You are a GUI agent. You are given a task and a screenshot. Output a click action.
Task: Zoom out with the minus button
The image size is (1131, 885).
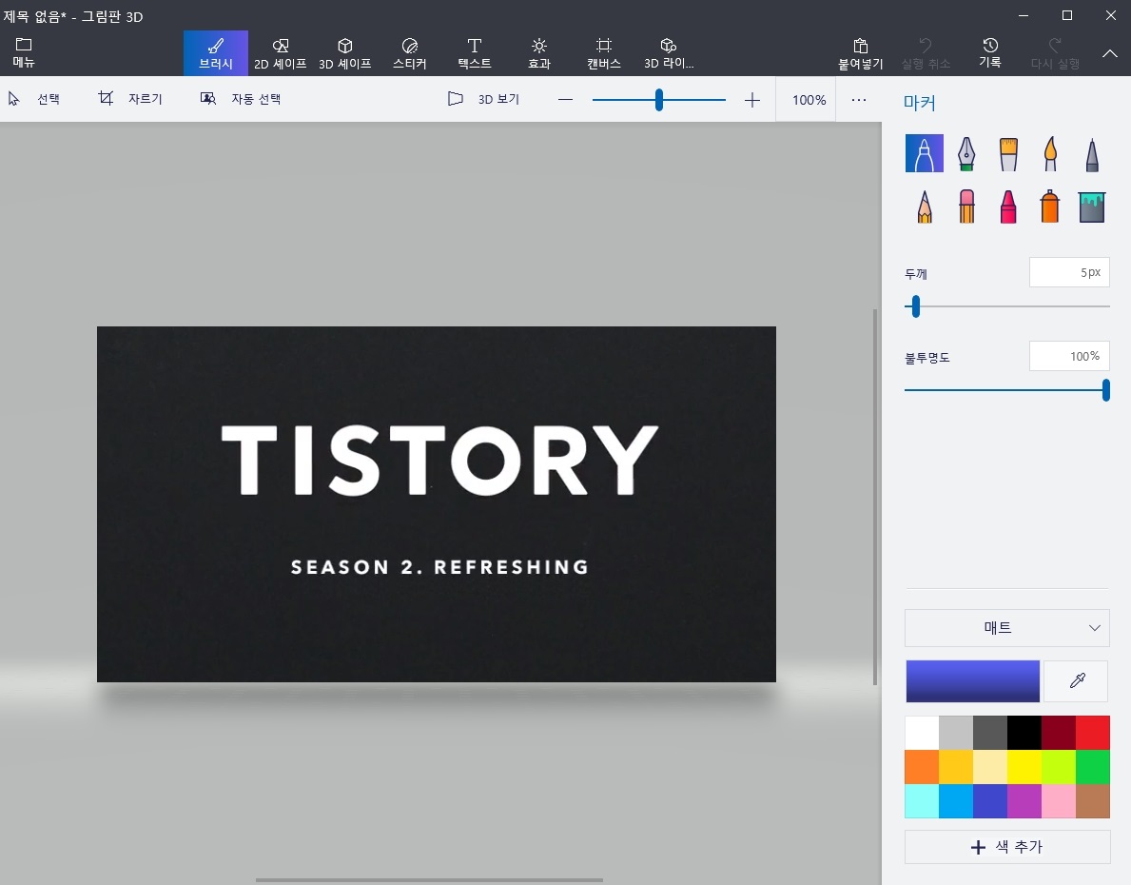click(x=565, y=100)
